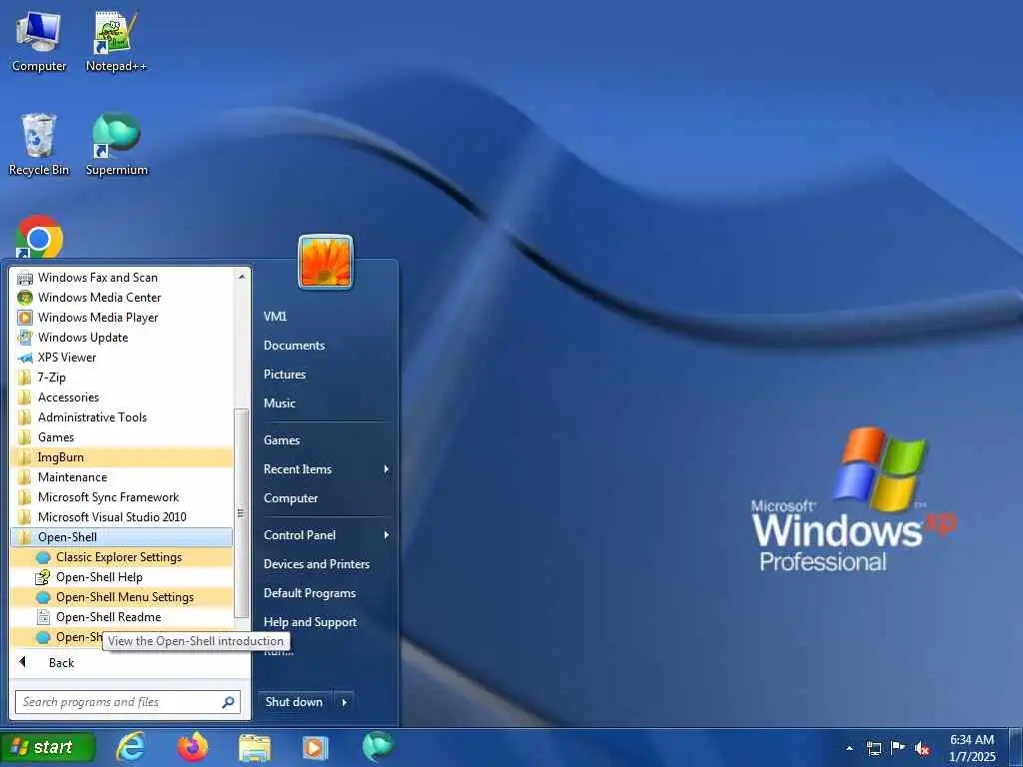The image size is (1023, 767).
Task: Open the taskbar clock showing 6:34 AM
Action: tap(972, 747)
